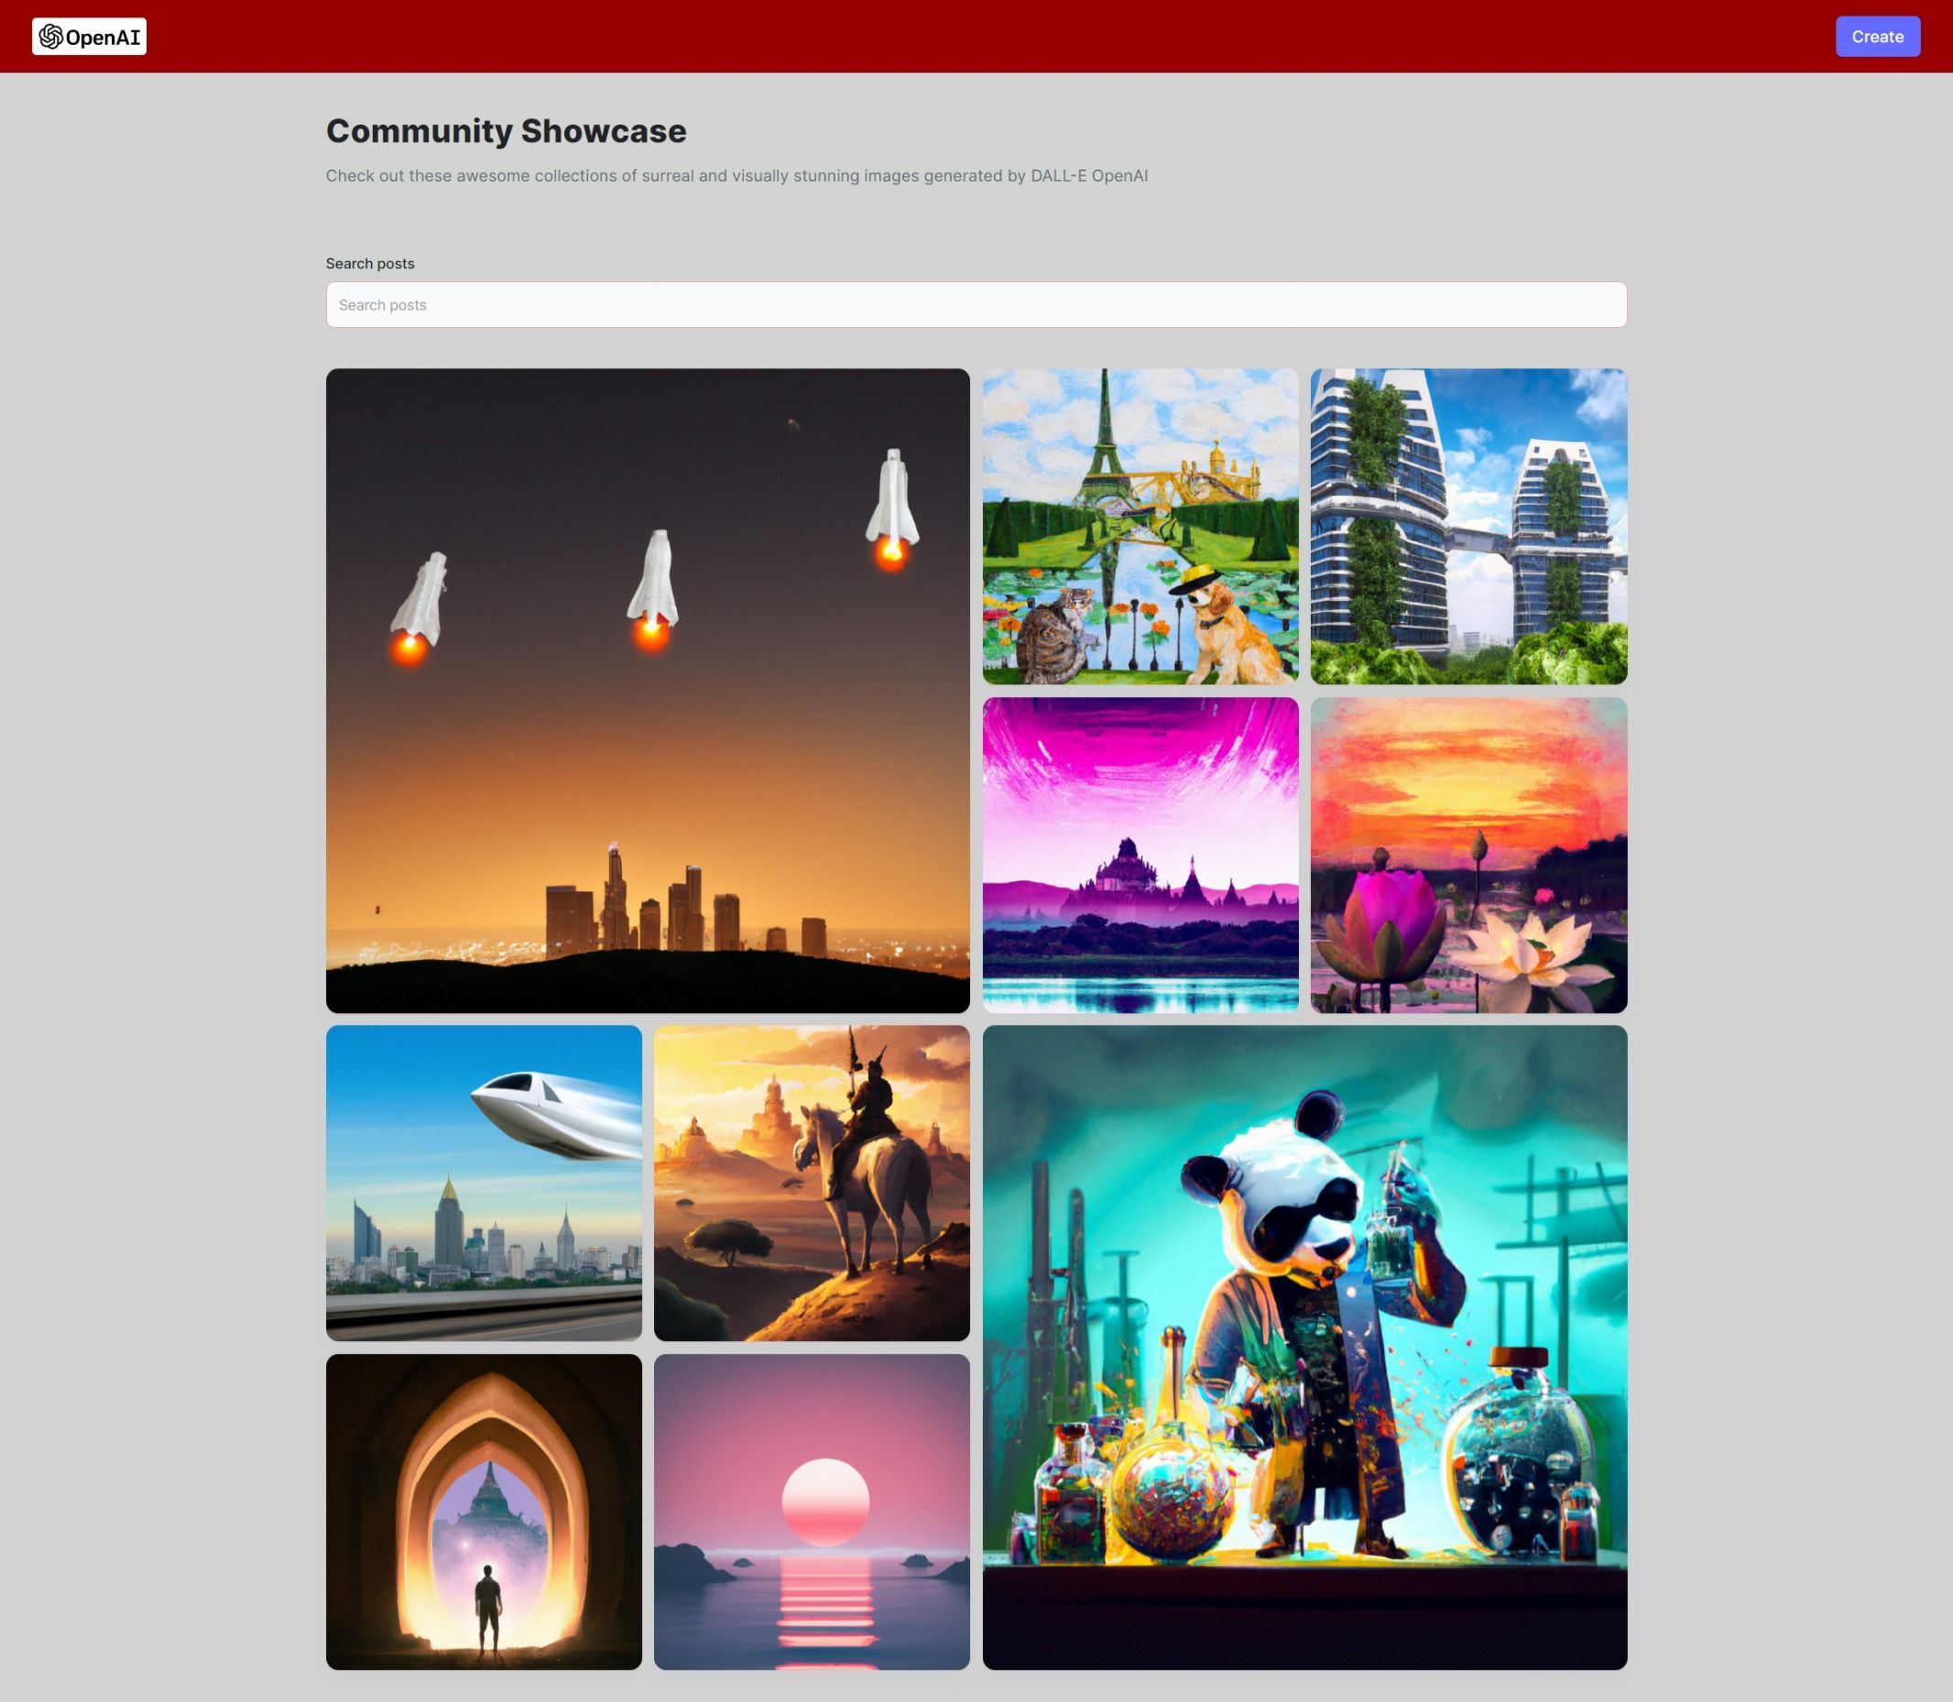Image resolution: width=1953 pixels, height=1702 pixels.
Task: Select the green skyscrapers with plants image
Action: click(1467, 526)
